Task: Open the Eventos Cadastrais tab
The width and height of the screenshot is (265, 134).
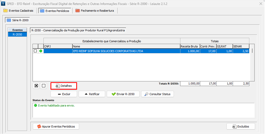Action: coord(18,11)
